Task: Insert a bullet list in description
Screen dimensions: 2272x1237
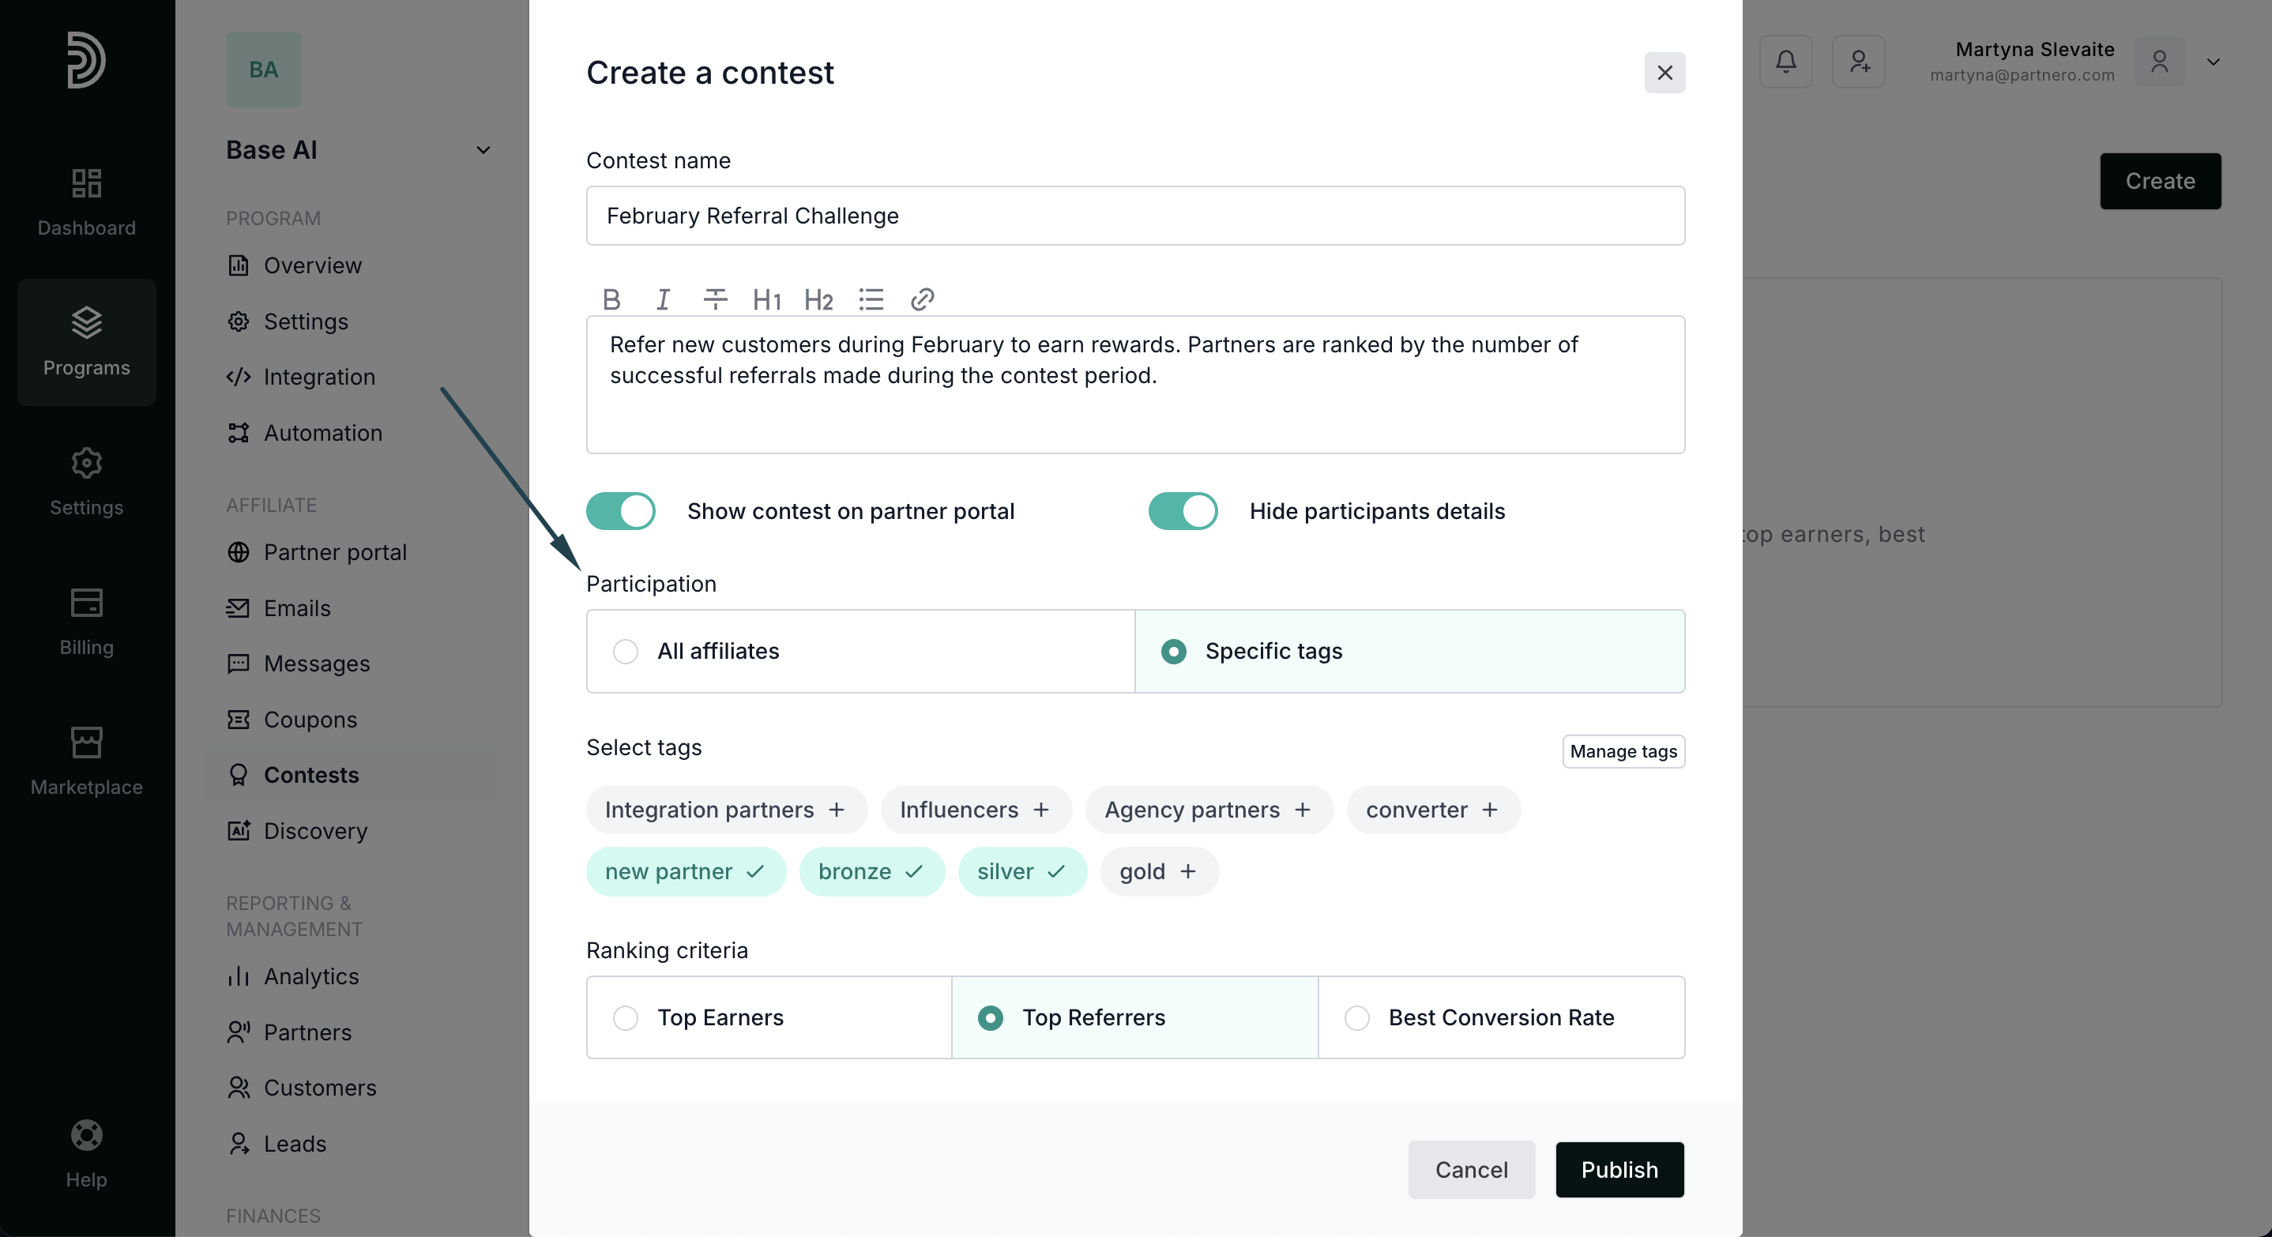Action: (871, 300)
